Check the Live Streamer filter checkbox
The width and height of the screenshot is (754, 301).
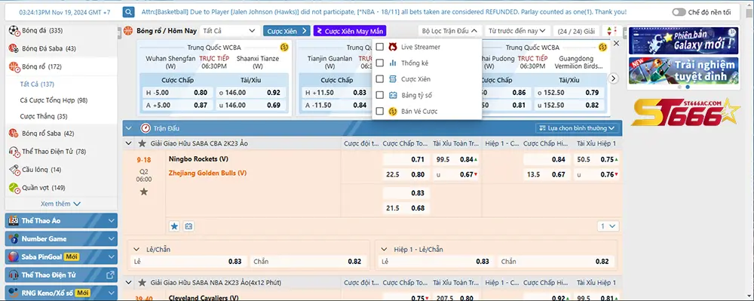pos(379,47)
